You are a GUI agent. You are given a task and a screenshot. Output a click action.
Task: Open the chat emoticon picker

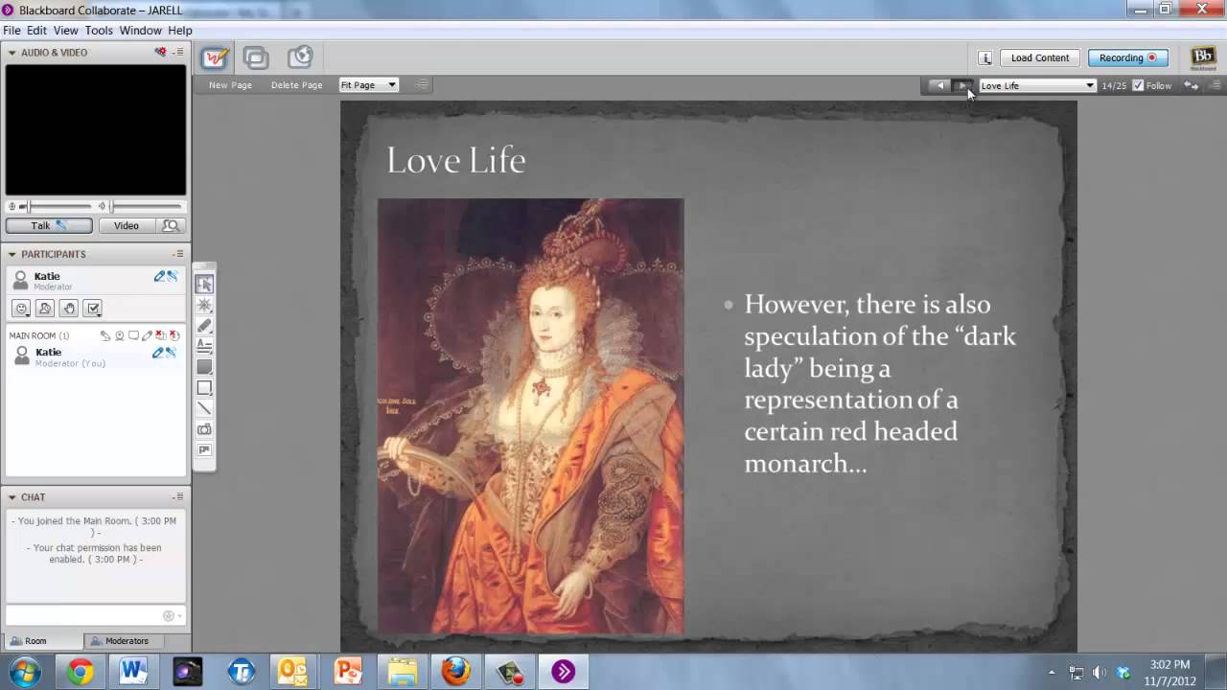[170, 616]
